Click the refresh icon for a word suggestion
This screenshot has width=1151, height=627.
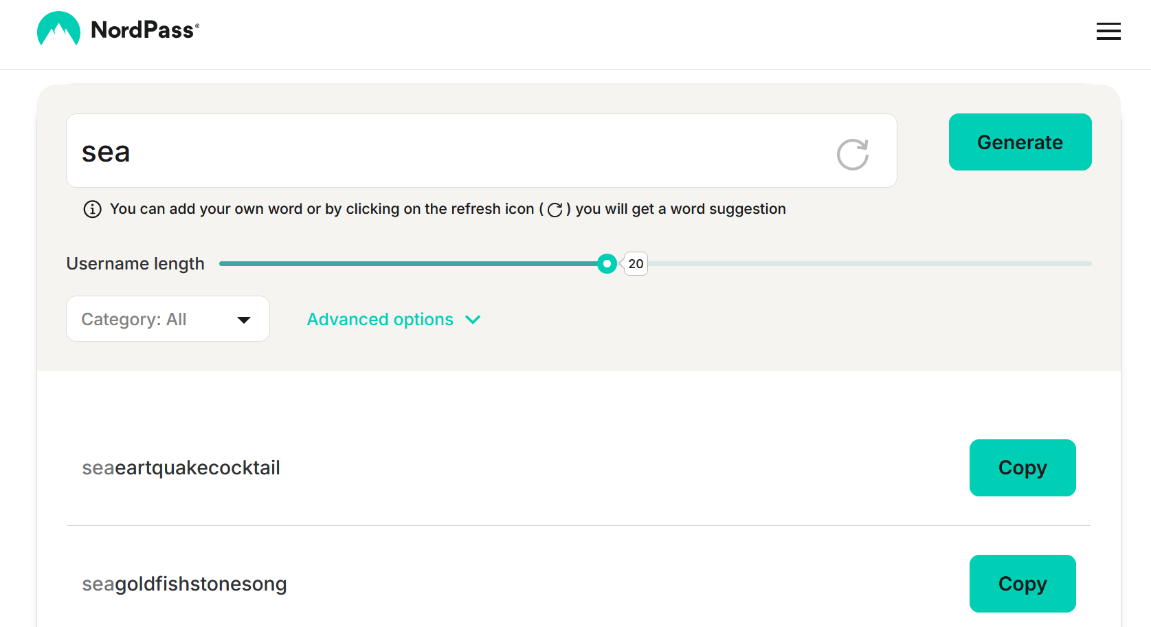tap(852, 154)
